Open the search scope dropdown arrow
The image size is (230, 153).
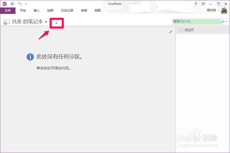click(x=227, y=22)
